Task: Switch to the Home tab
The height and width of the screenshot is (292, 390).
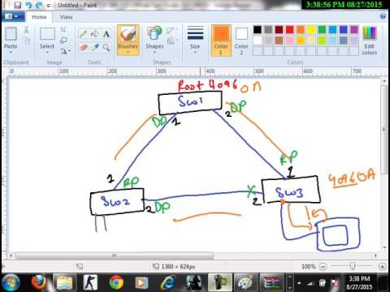Action: (x=39, y=17)
